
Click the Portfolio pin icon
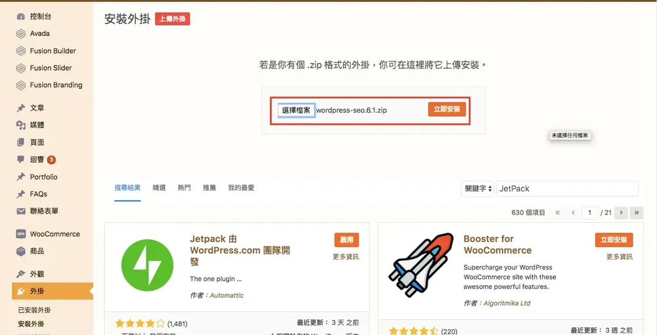20,177
